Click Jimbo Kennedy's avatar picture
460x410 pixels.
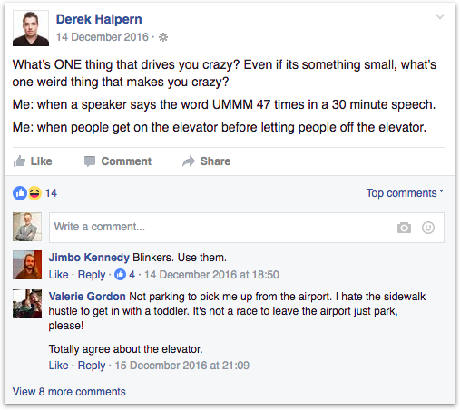click(27, 265)
